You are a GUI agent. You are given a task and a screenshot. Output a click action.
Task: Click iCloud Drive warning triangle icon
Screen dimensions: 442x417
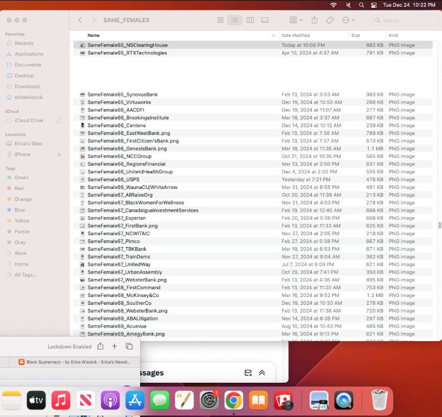[59, 120]
